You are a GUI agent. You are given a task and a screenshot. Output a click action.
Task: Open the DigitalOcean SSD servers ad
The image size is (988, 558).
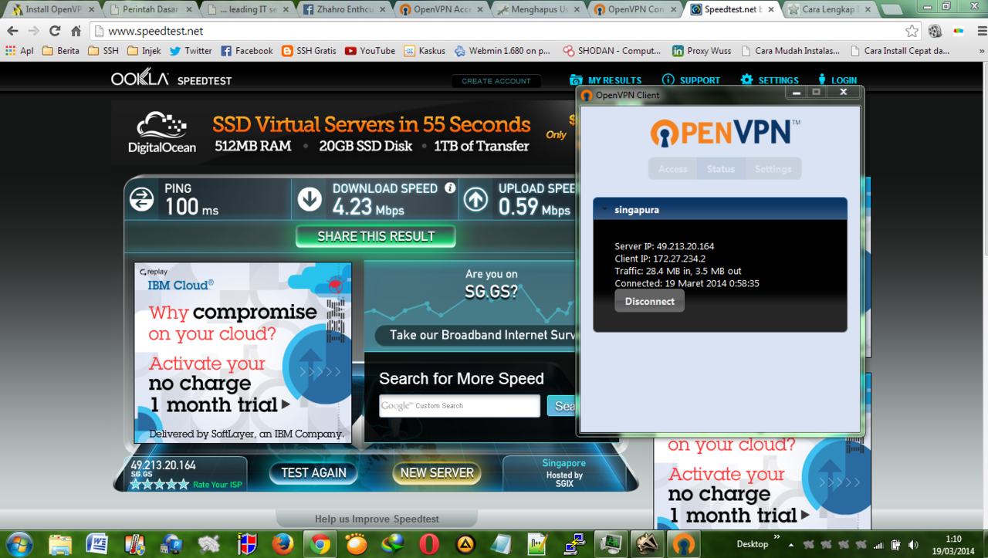click(343, 133)
